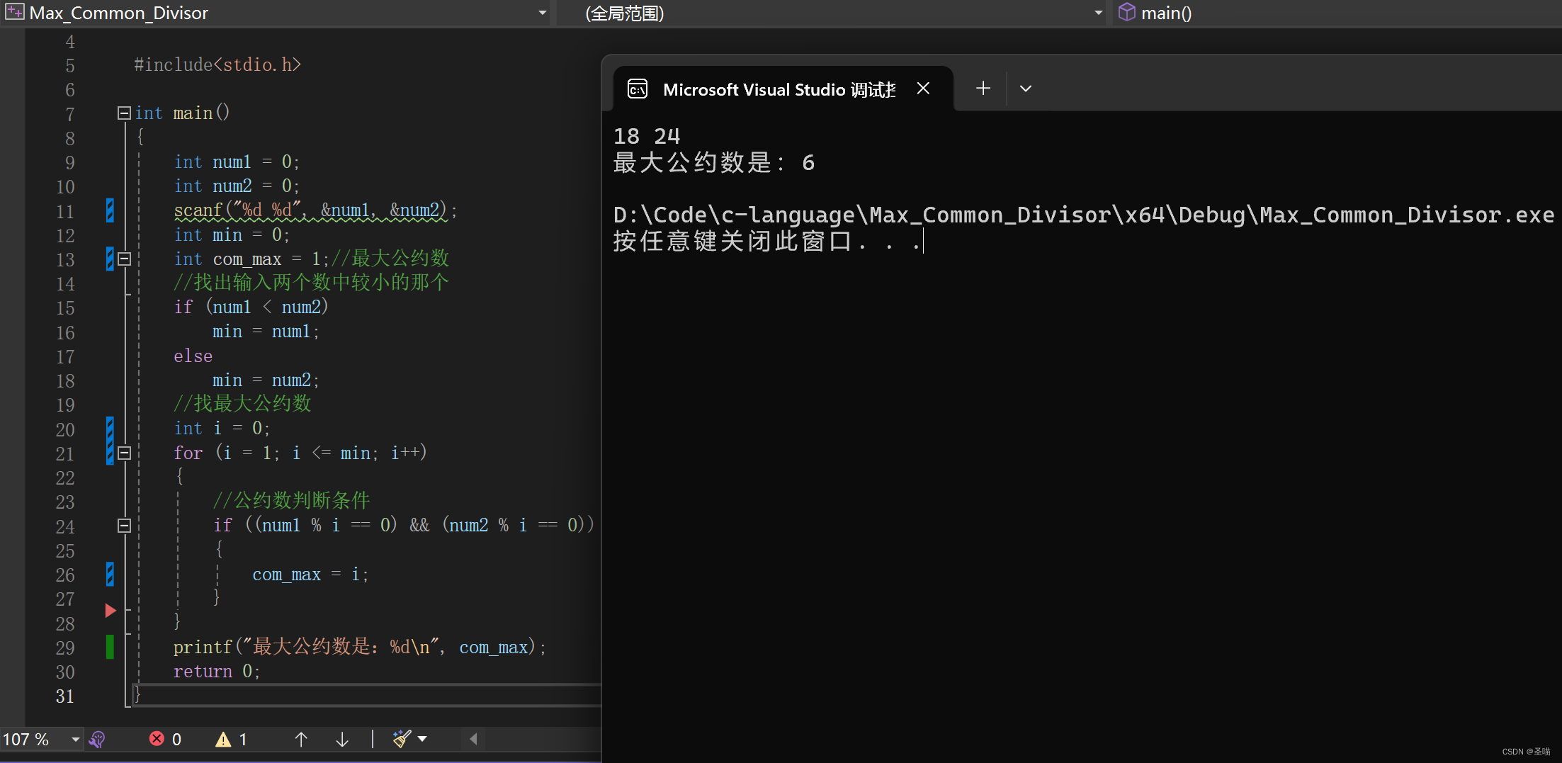Click the int num1 = 0; declaration
Image resolution: width=1562 pixels, height=763 pixels.
tap(237, 162)
